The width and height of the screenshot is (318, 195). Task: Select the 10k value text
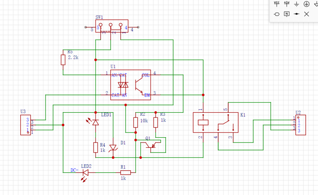pos(144,121)
